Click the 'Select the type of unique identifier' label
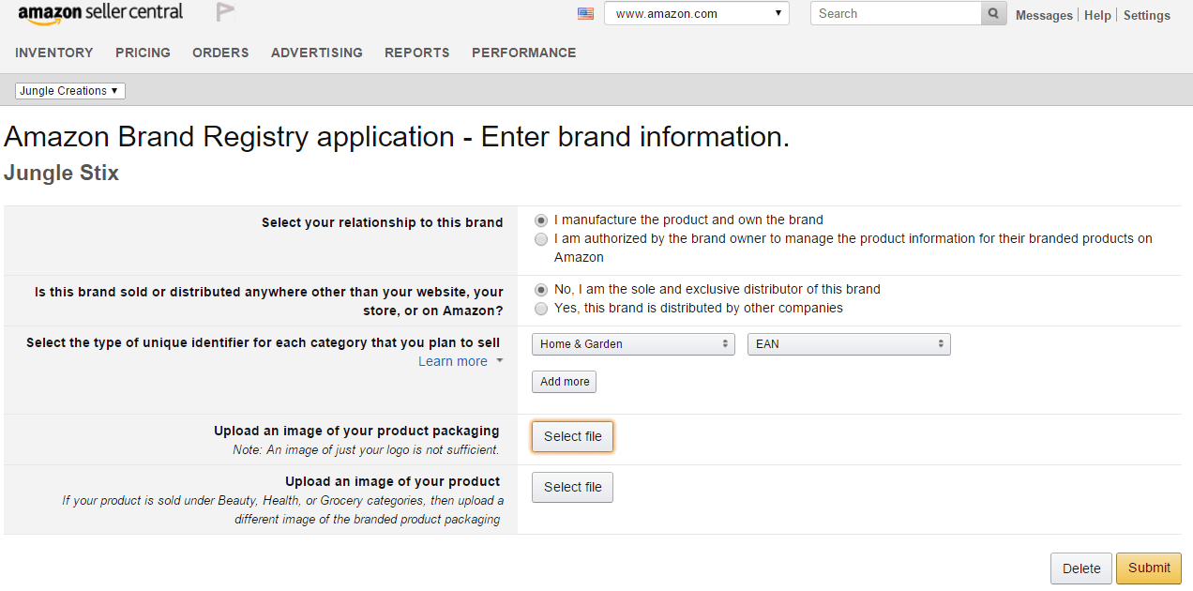1193x591 pixels. (263, 342)
